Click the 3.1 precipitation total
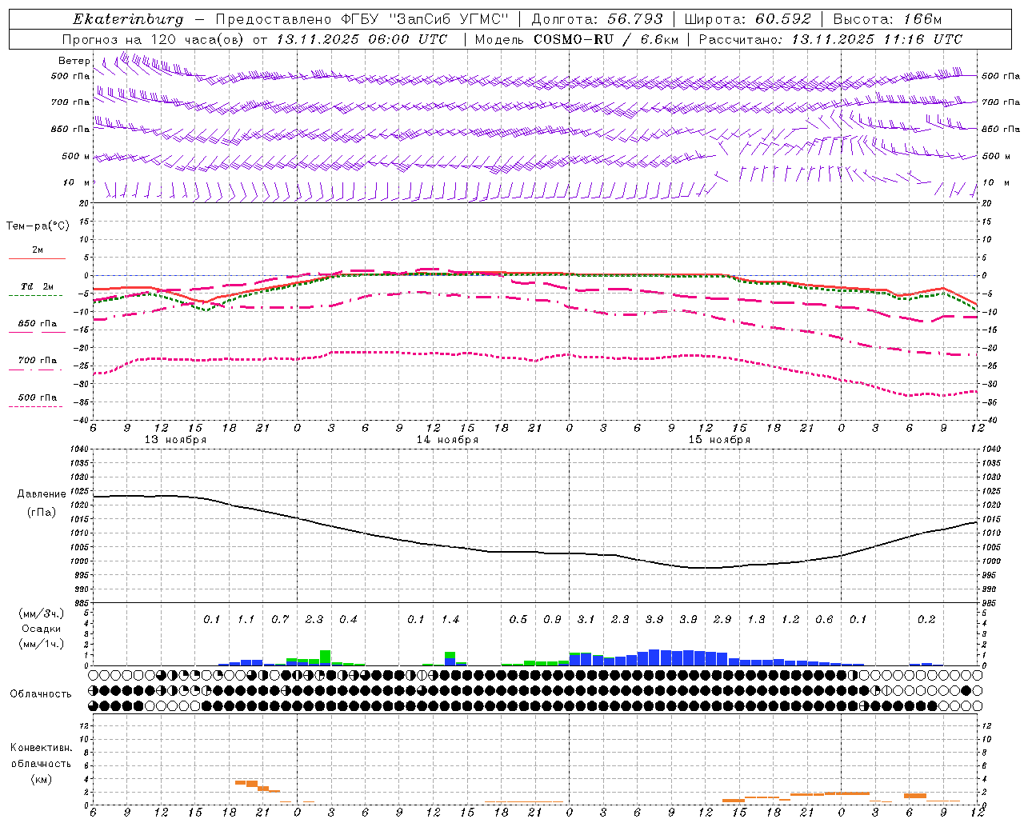The image size is (1024, 819). click(x=586, y=620)
